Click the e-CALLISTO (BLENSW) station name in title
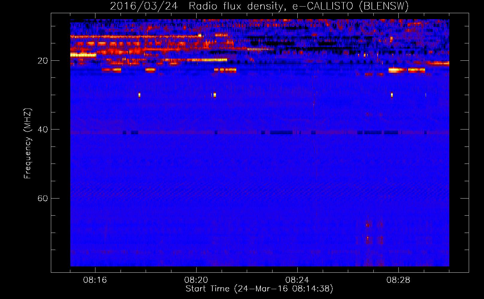 (x=351, y=6)
